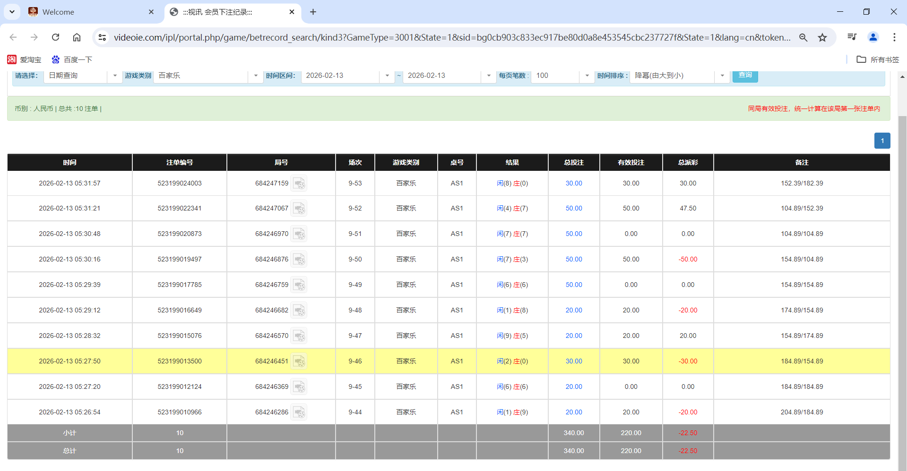Open the 时间排序 sorting dropdown
This screenshot has height=471, width=907.
(722, 76)
